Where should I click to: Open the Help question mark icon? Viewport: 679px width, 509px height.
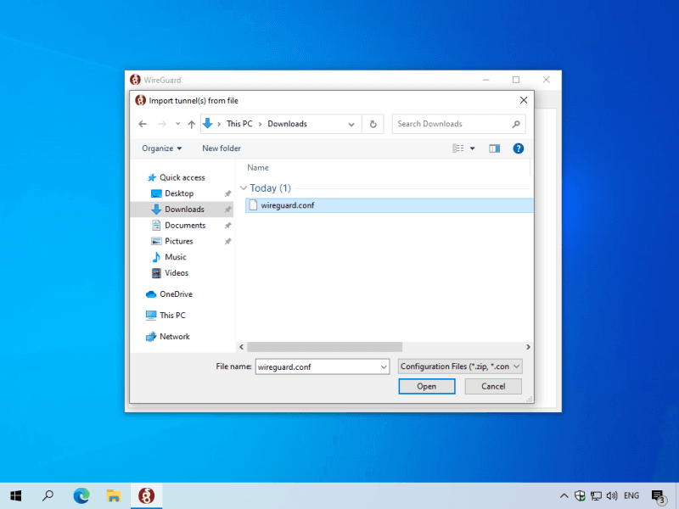[518, 148]
